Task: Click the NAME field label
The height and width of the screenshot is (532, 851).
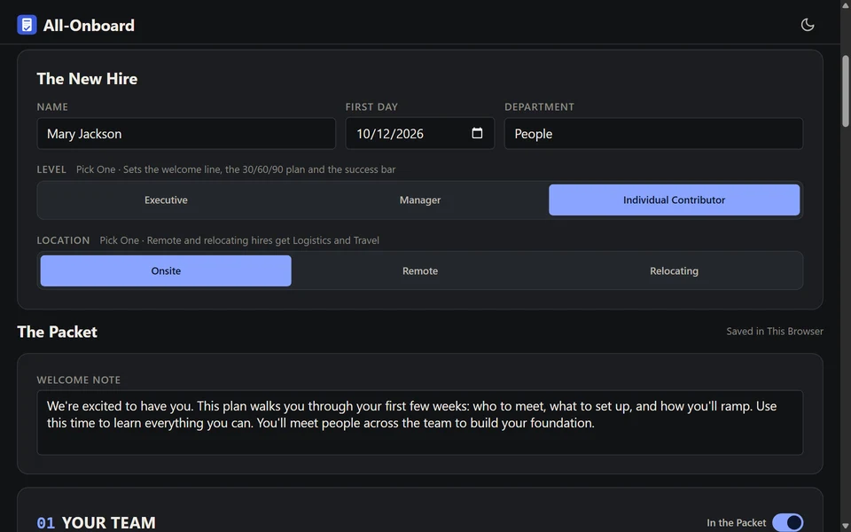Action: point(52,107)
